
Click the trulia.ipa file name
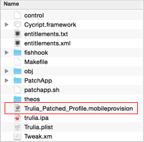(x=36, y=118)
